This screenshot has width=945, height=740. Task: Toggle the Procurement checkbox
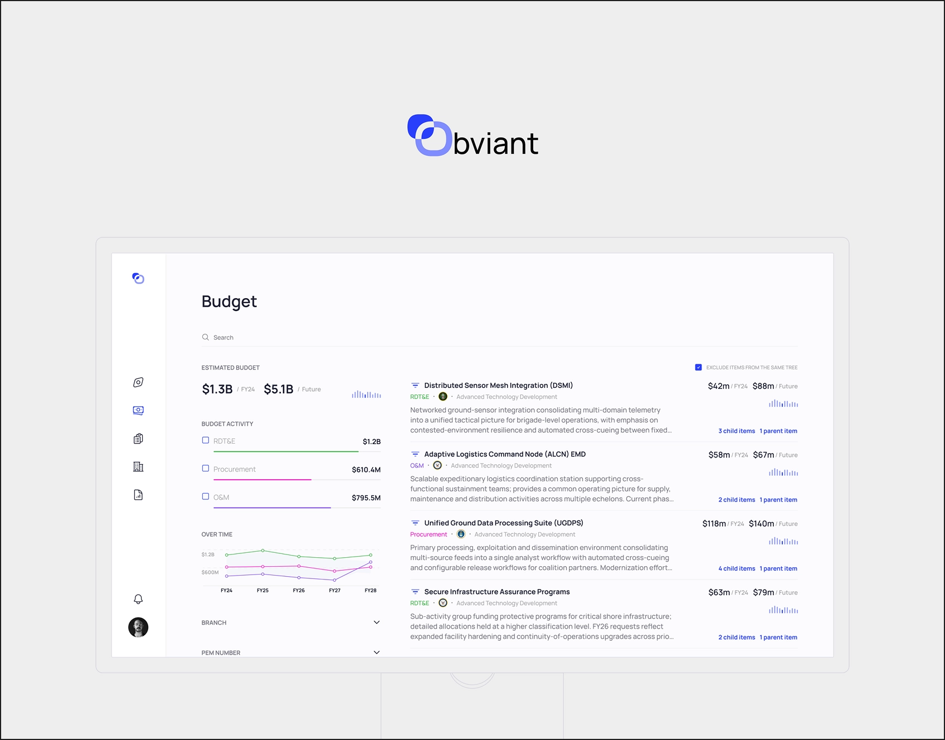(206, 469)
